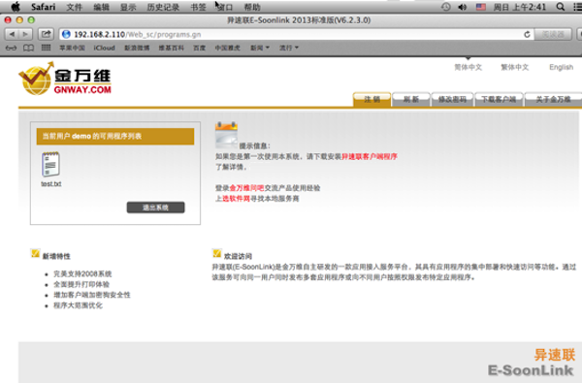Show the Reading List glasses icon

click(x=11, y=48)
